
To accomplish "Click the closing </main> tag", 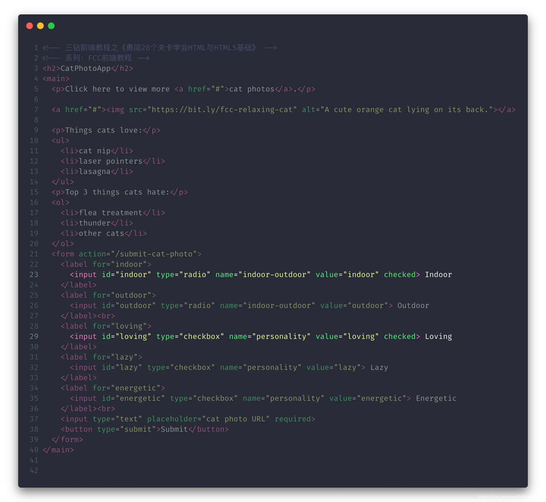I will click(x=58, y=450).
